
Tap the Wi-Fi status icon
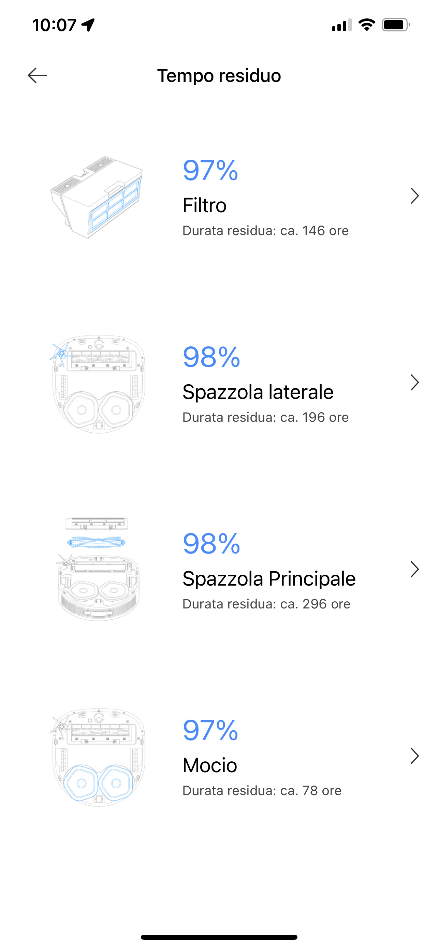[367, 25]
